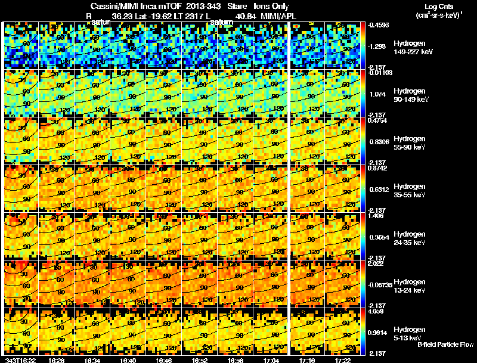Select the colorbar value 1.406
This screenshot has width=477, height=363.
click(376, 216)
